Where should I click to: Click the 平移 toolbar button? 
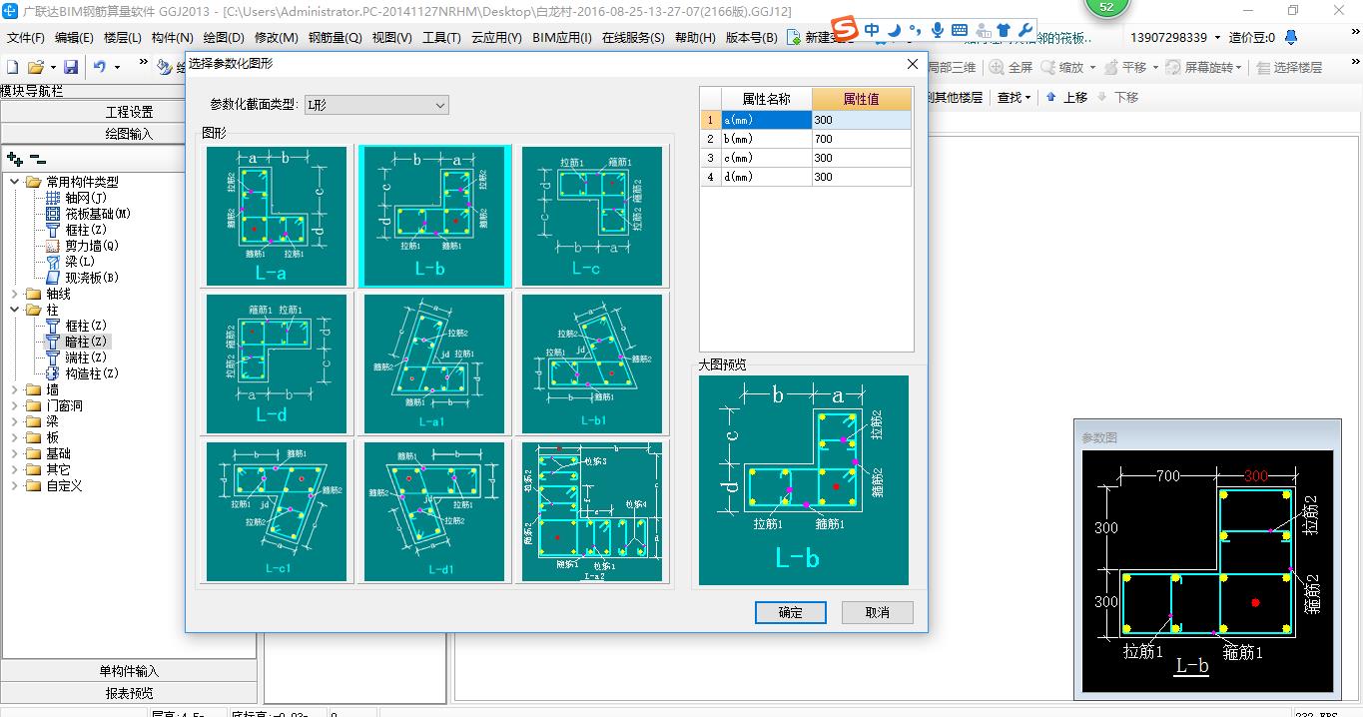(x=1125, y=67)
